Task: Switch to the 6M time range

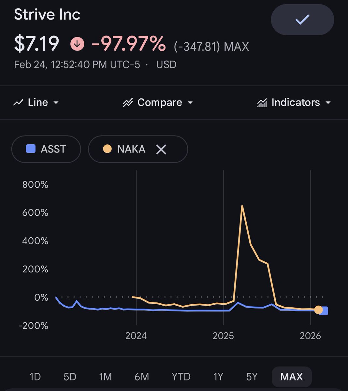Action: tap(142, 377)
